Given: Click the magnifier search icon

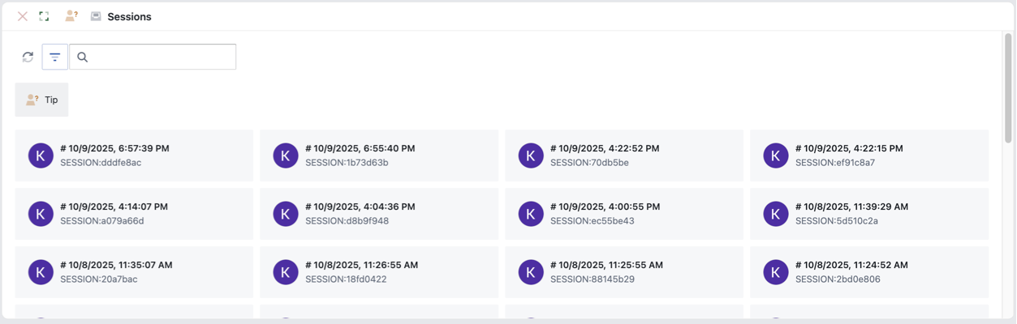Looking at the screenshot, I should click(83, 57).
